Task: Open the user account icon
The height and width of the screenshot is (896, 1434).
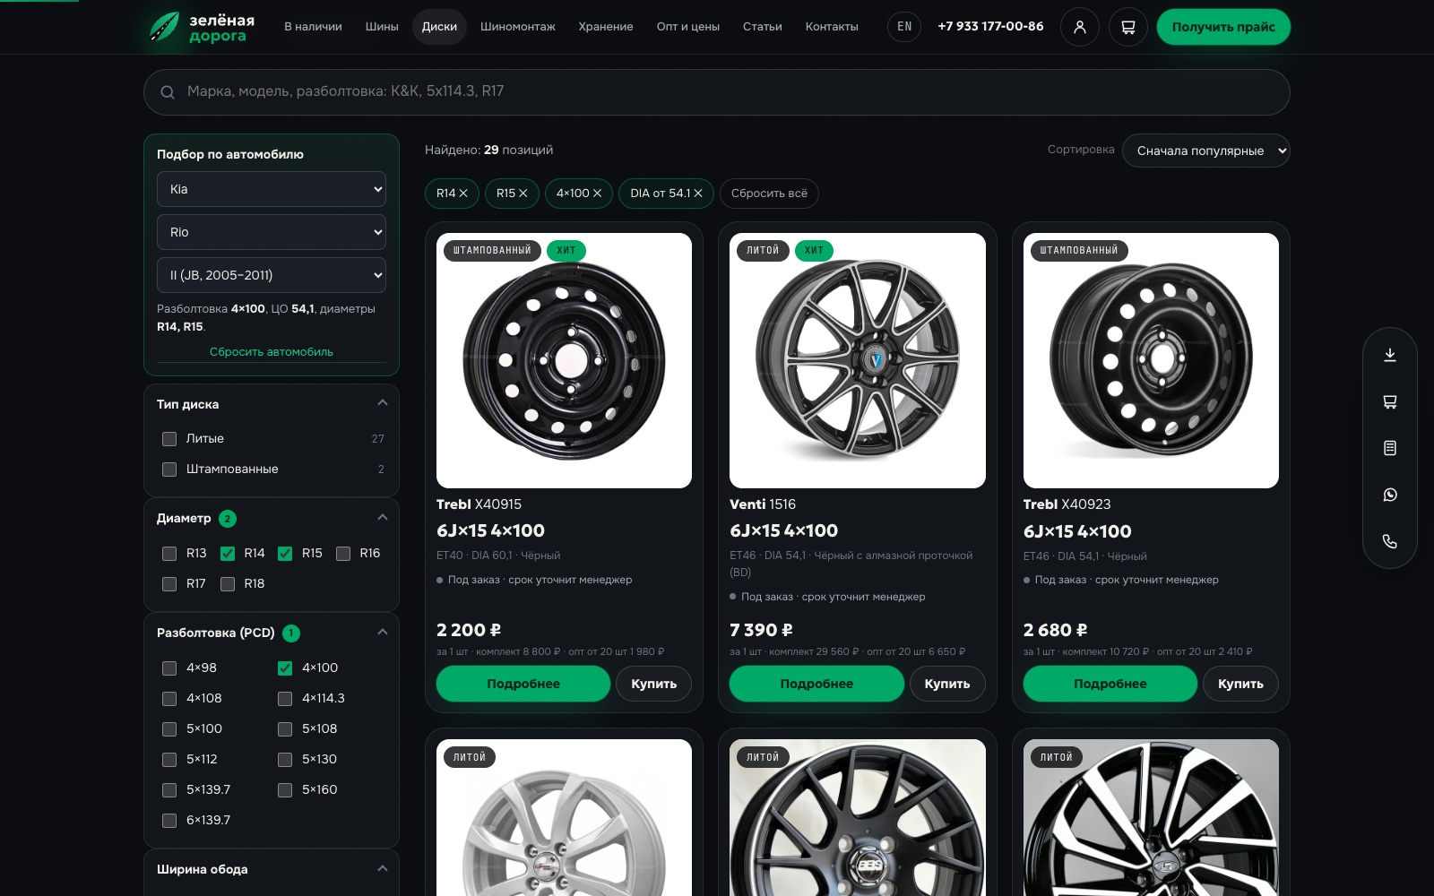Action: coord(1079,27)
